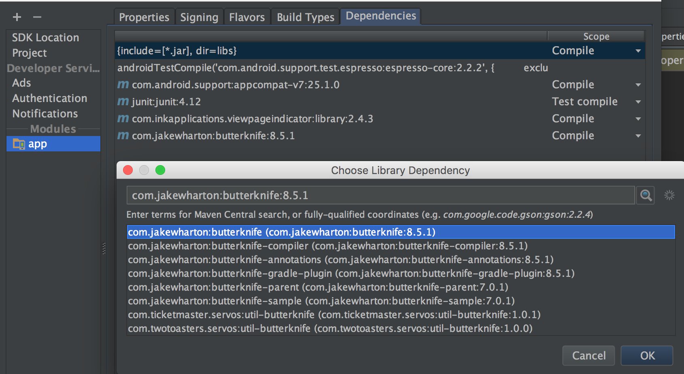Image resolution: width=684 pixels, height=374 pixels.
Task: Select com.jakewharton:butterknife:8.5.1 in dependencies table
Action: (380, 136)
